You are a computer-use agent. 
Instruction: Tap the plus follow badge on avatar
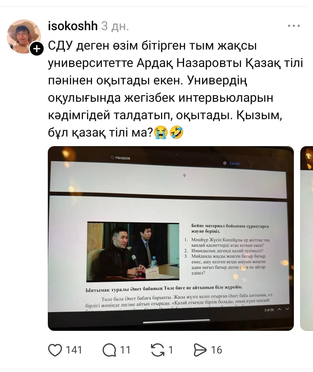point(37,49)
